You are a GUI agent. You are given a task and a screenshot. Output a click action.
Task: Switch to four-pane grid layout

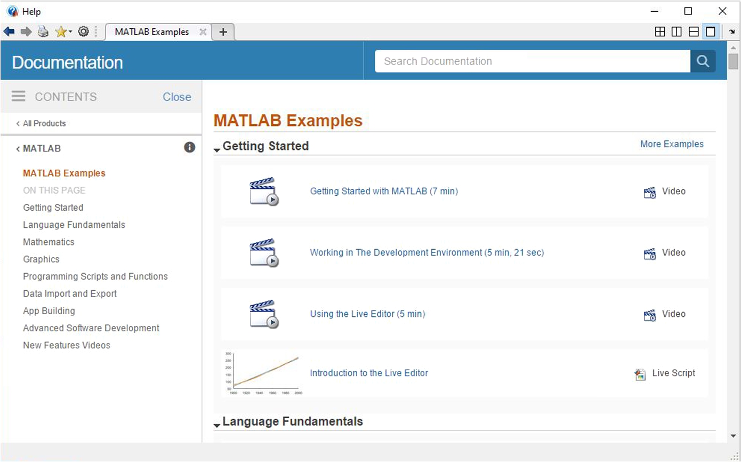pos(660,32)
